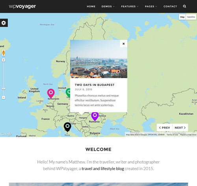The width and height of the screenshot is (197, 186).
Task: Close the Budapest info popup
Action: pyautogui.click(x=124, y=44)
